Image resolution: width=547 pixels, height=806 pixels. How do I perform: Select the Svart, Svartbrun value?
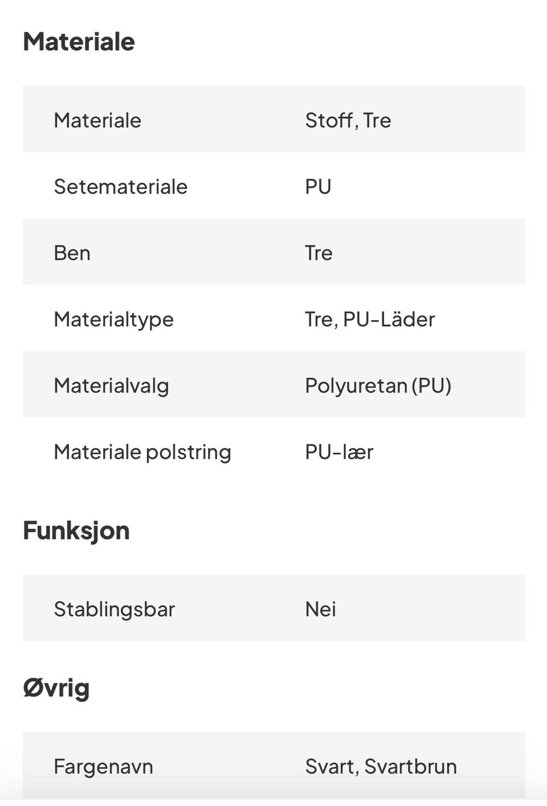(x=381, y=767)
